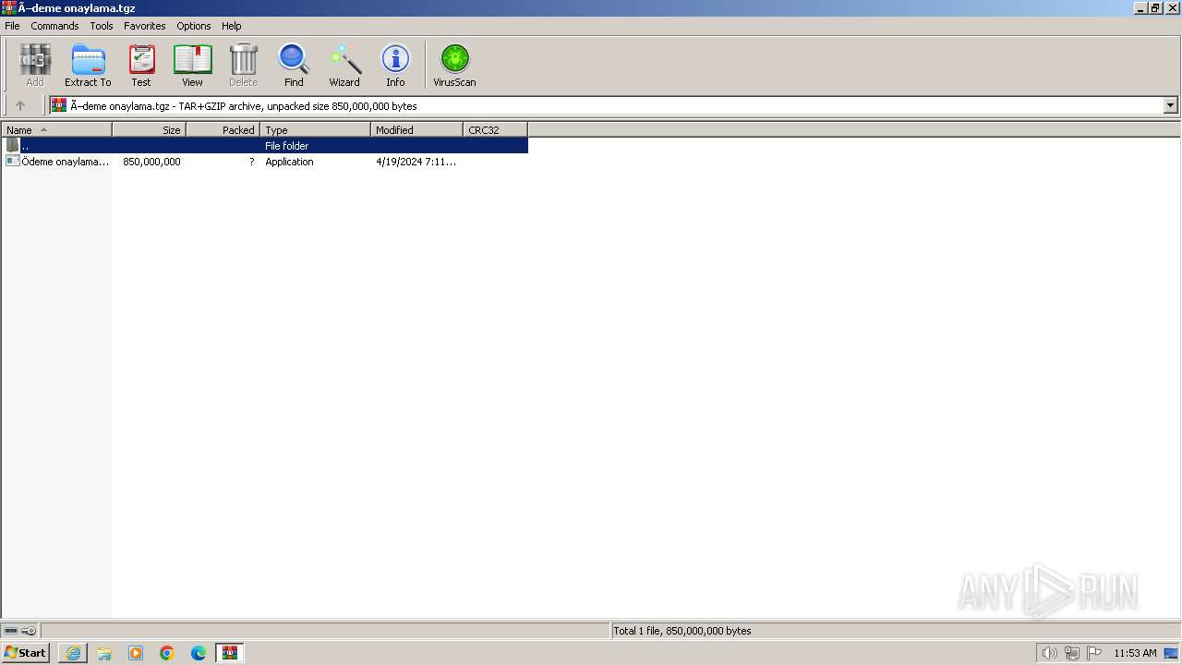Click the 850,000,000 size value

point(151,162)
